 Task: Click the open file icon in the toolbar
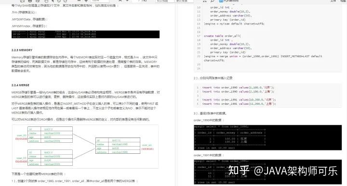pyautogui.click(x=22, y=1)
